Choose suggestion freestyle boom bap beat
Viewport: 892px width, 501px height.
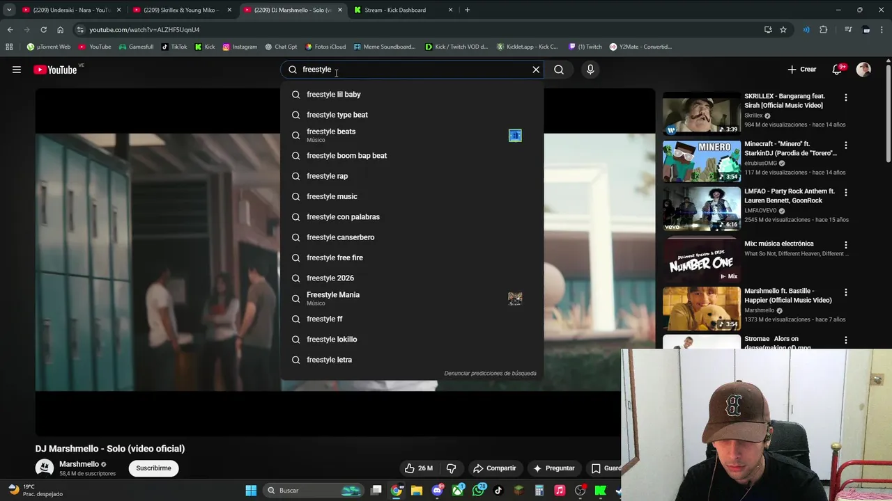412,156
